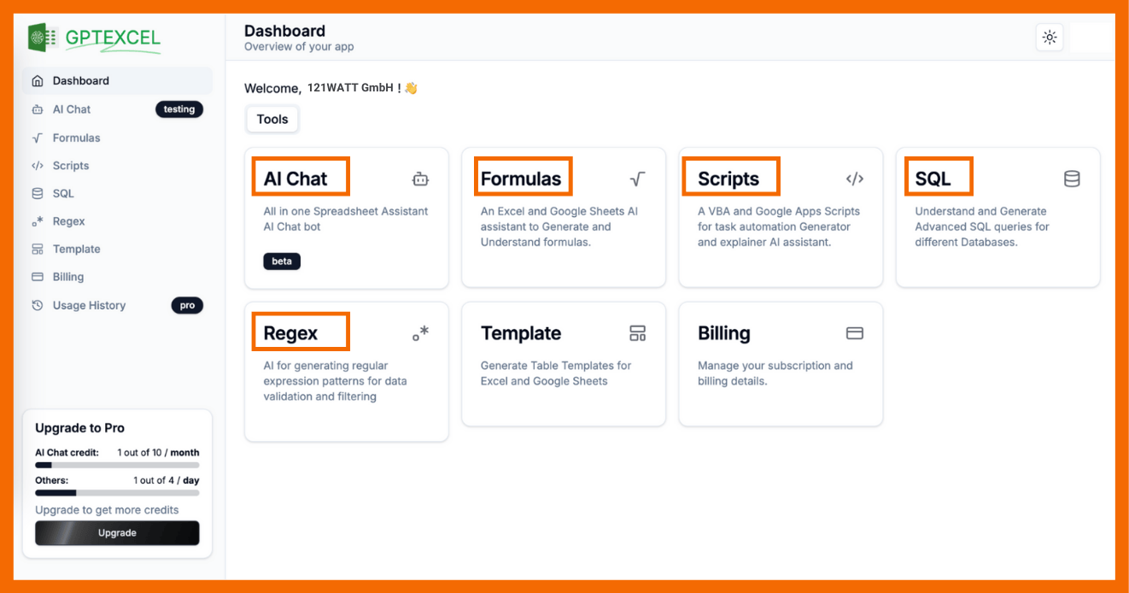Open Dashboard from the sidebar
The height and width of the screenshot is (593, 1129).
coord(80,81)
